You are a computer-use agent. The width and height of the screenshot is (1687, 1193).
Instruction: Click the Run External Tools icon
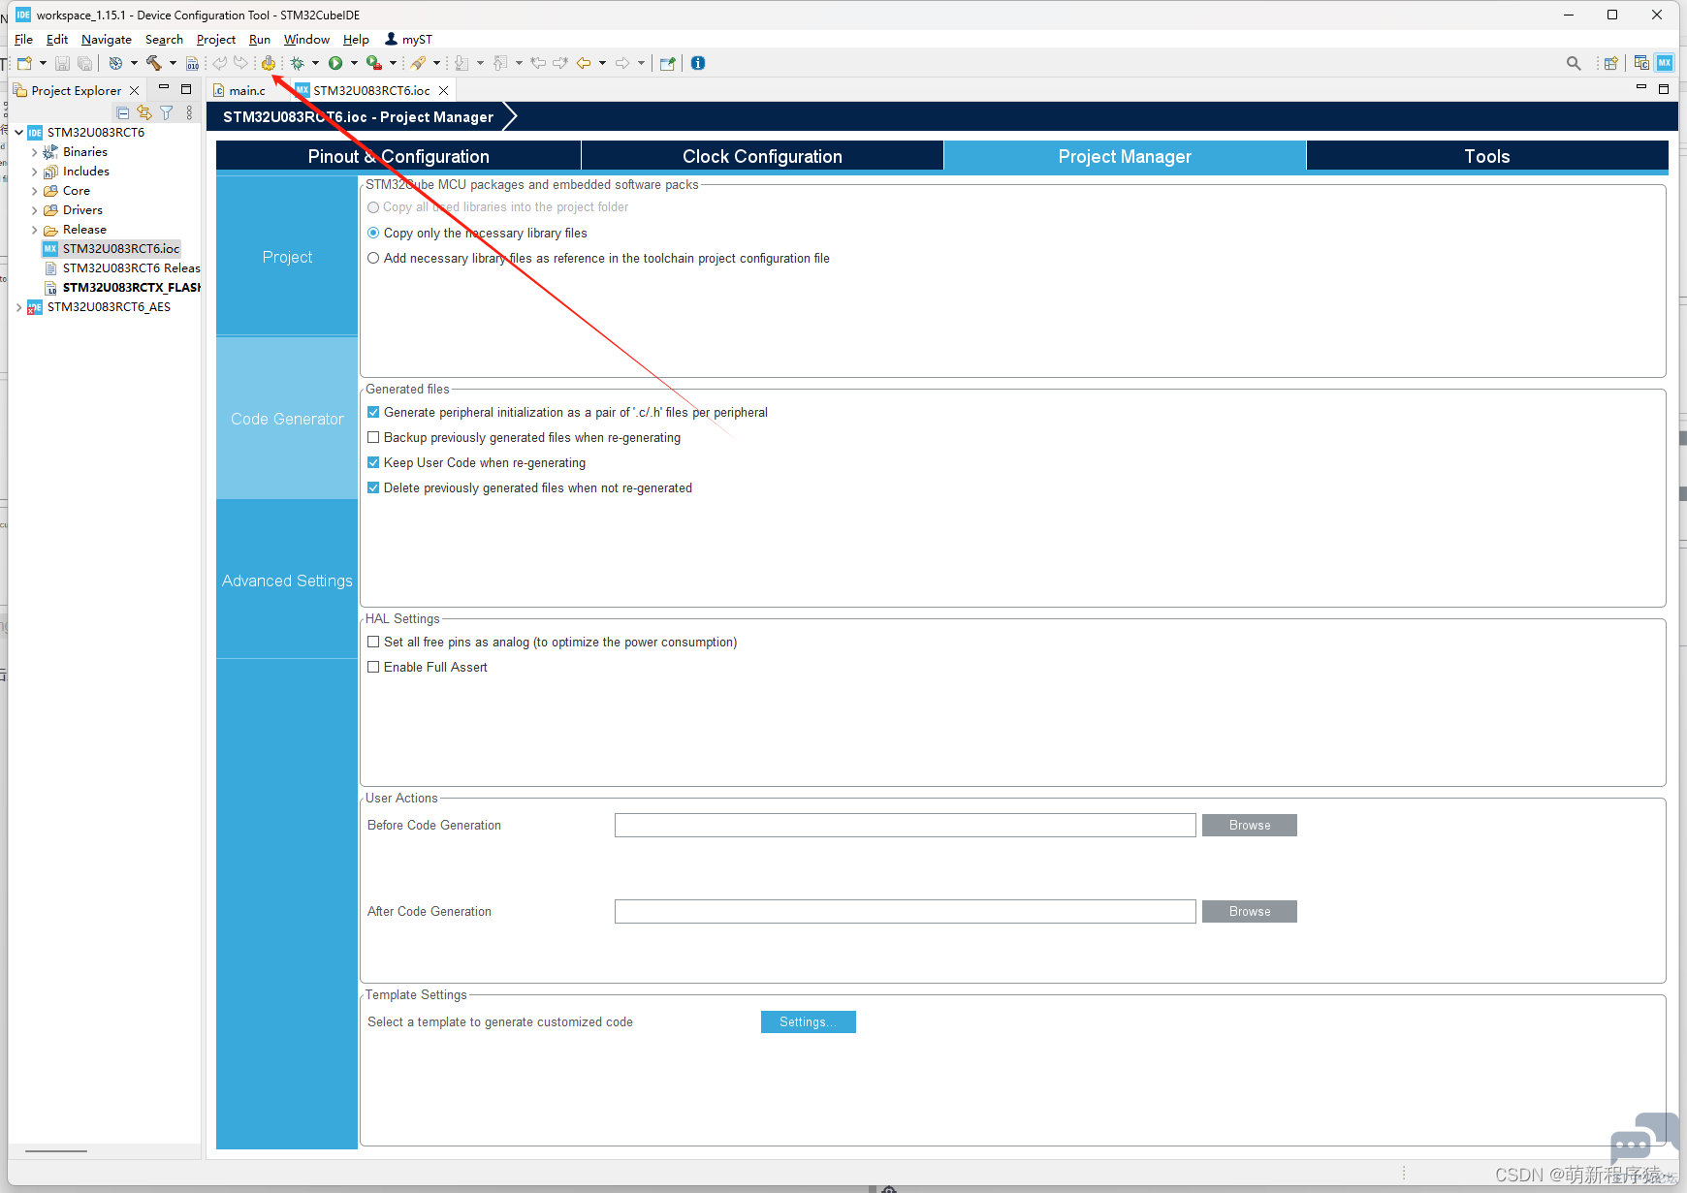(373, 63)
